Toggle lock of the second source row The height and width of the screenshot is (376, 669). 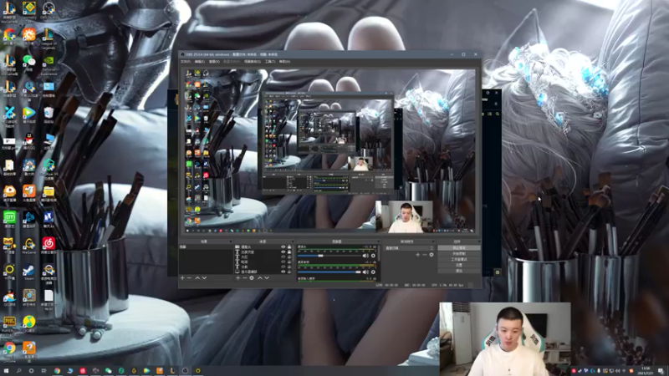[289, 252]
